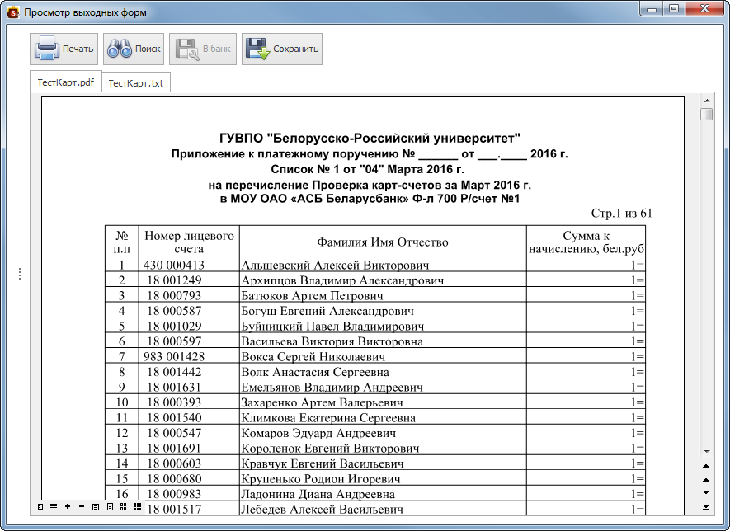730x531 pixels.
Task: Click the name 'Емельянов Владимир Андреевич'
Action: pos(332,388)
